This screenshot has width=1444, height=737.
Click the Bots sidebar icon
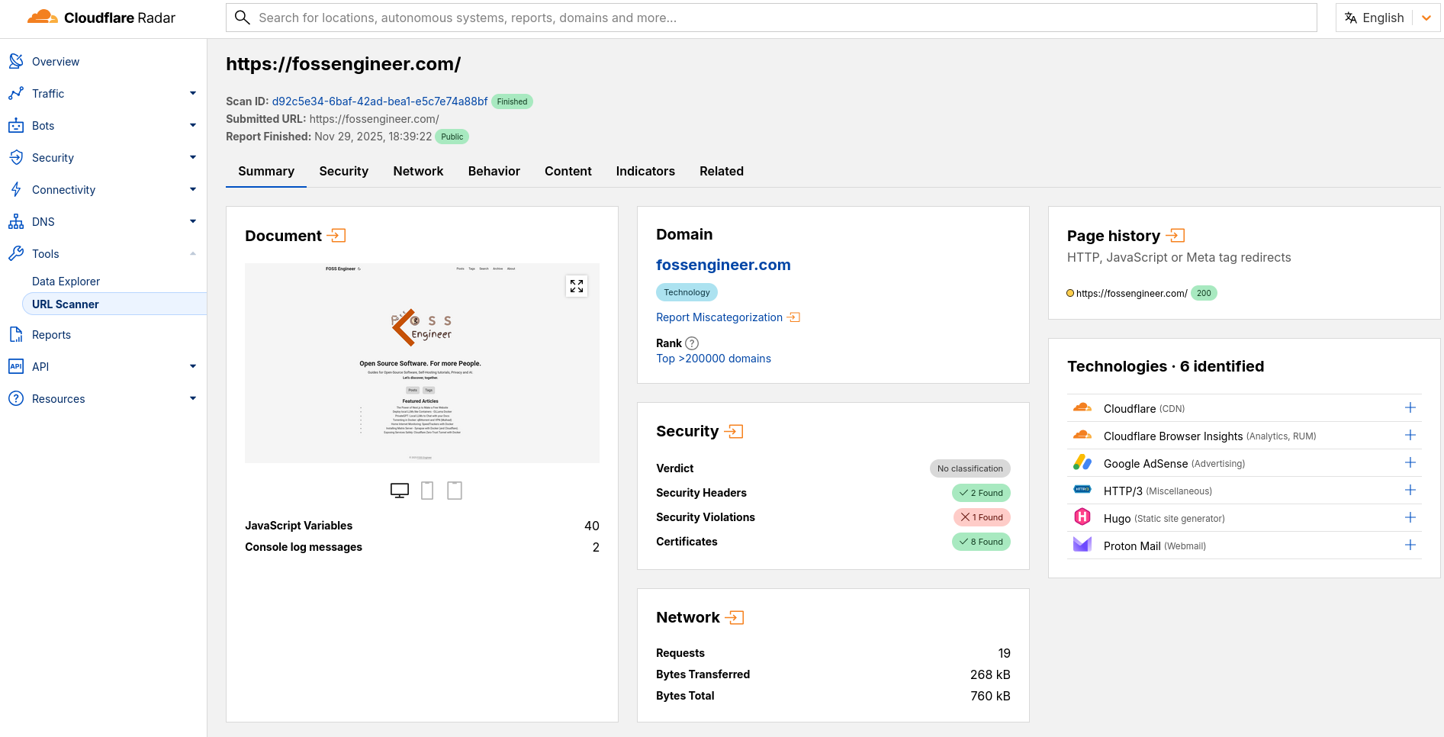[x=15, y=125]
